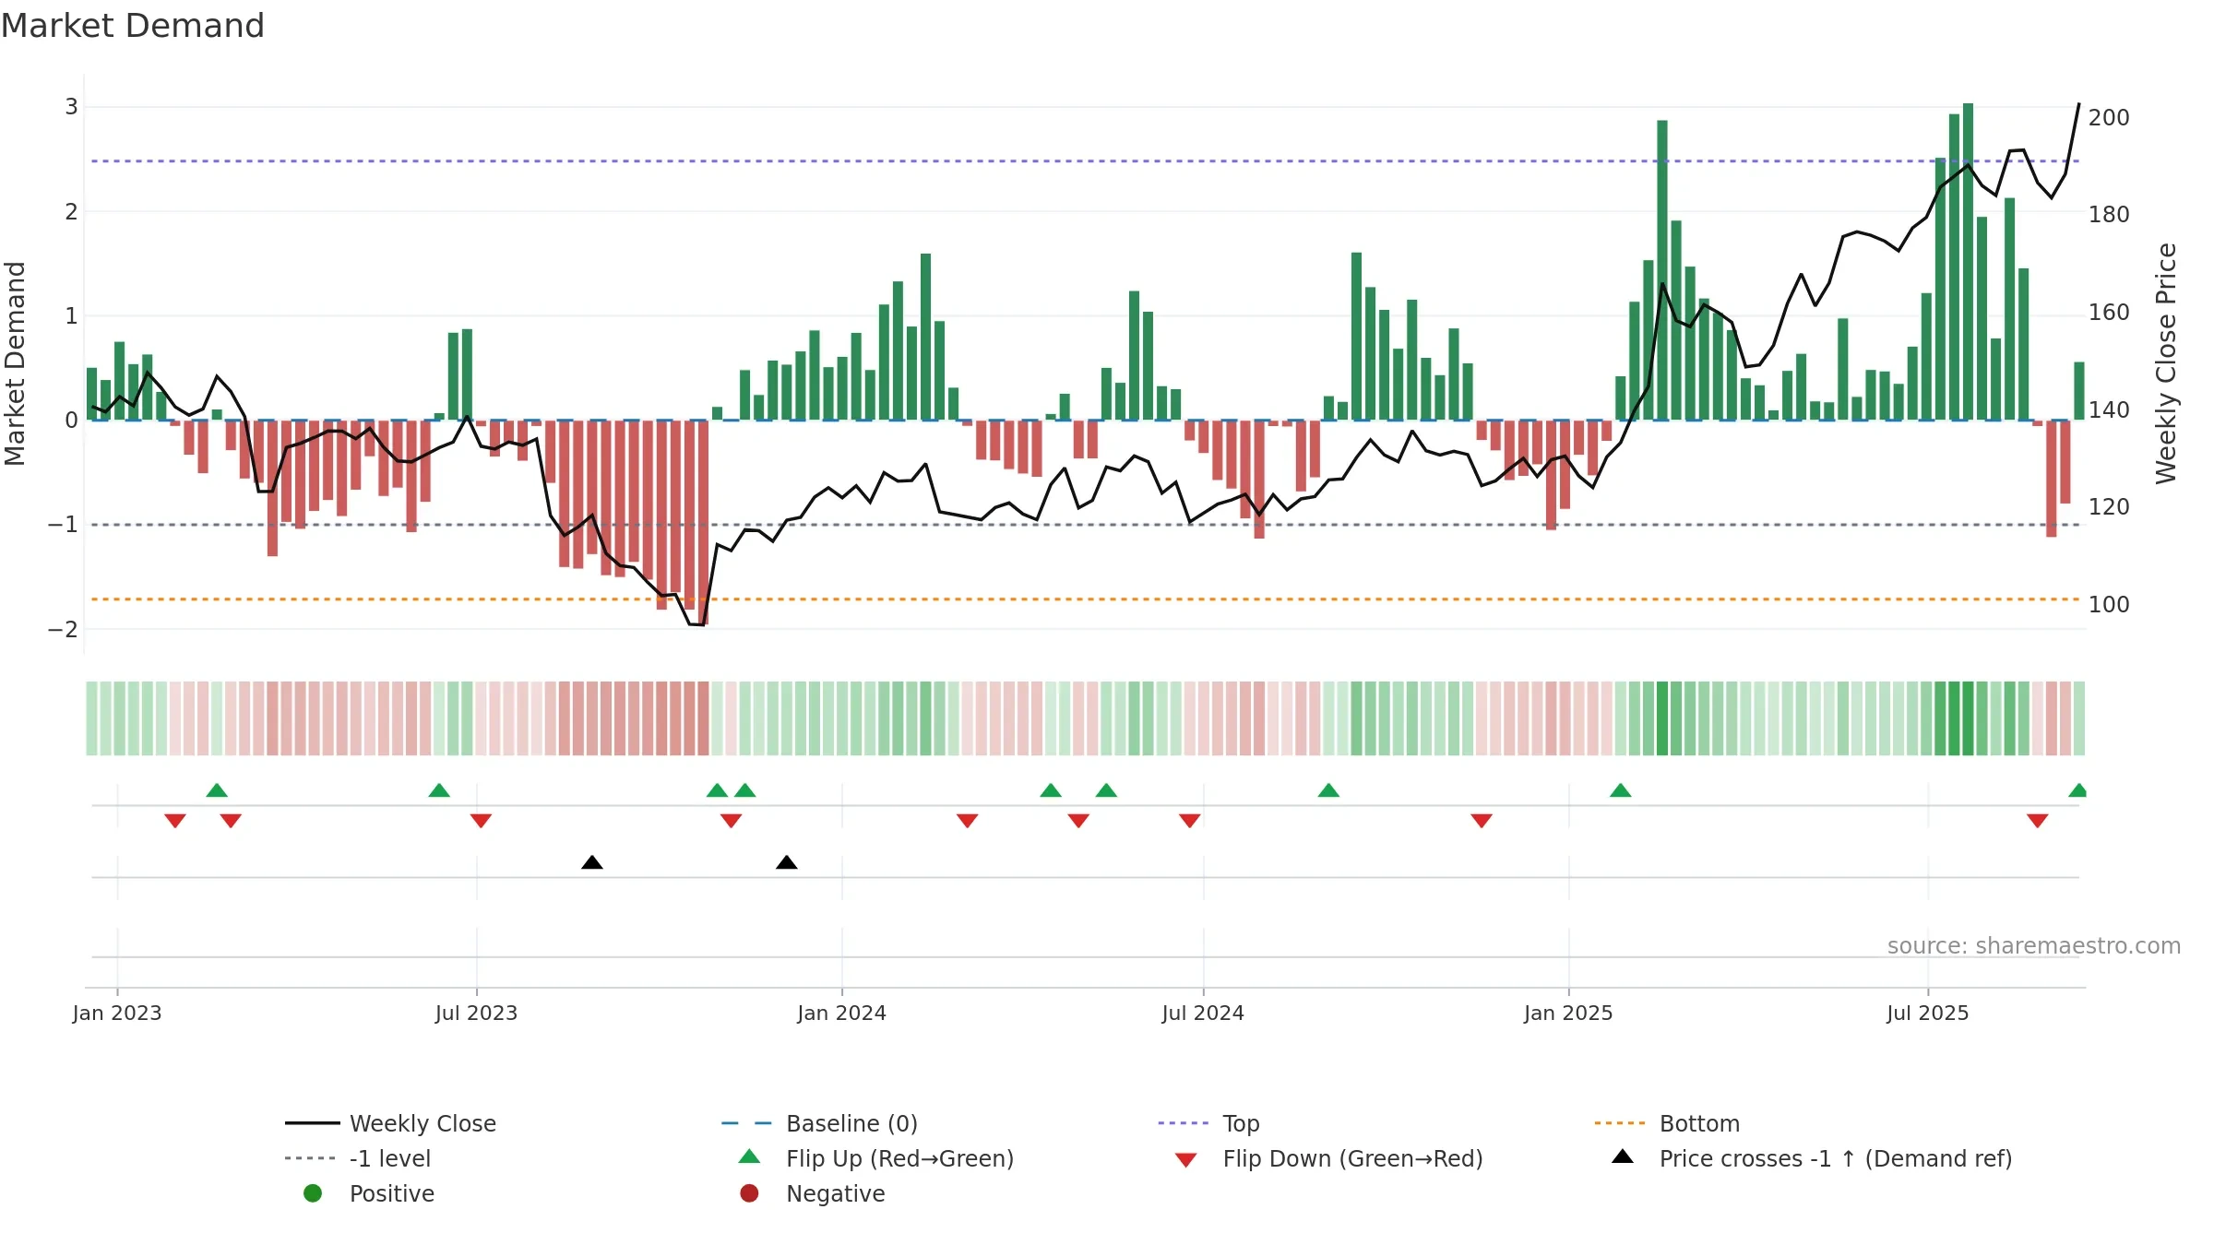
Task: Click the '160' price axis tick
Action: 2109,312
